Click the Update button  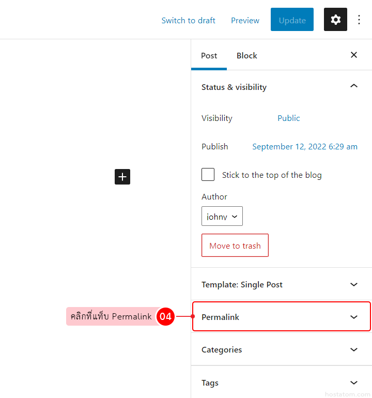pyautogui.click(x=292, y=20)
